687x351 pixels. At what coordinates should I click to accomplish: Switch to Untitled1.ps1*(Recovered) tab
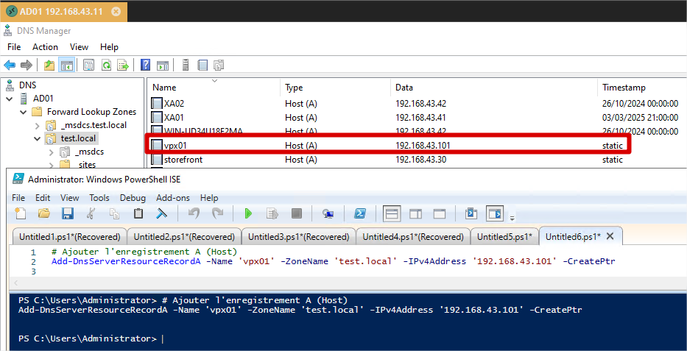(70, 237)
